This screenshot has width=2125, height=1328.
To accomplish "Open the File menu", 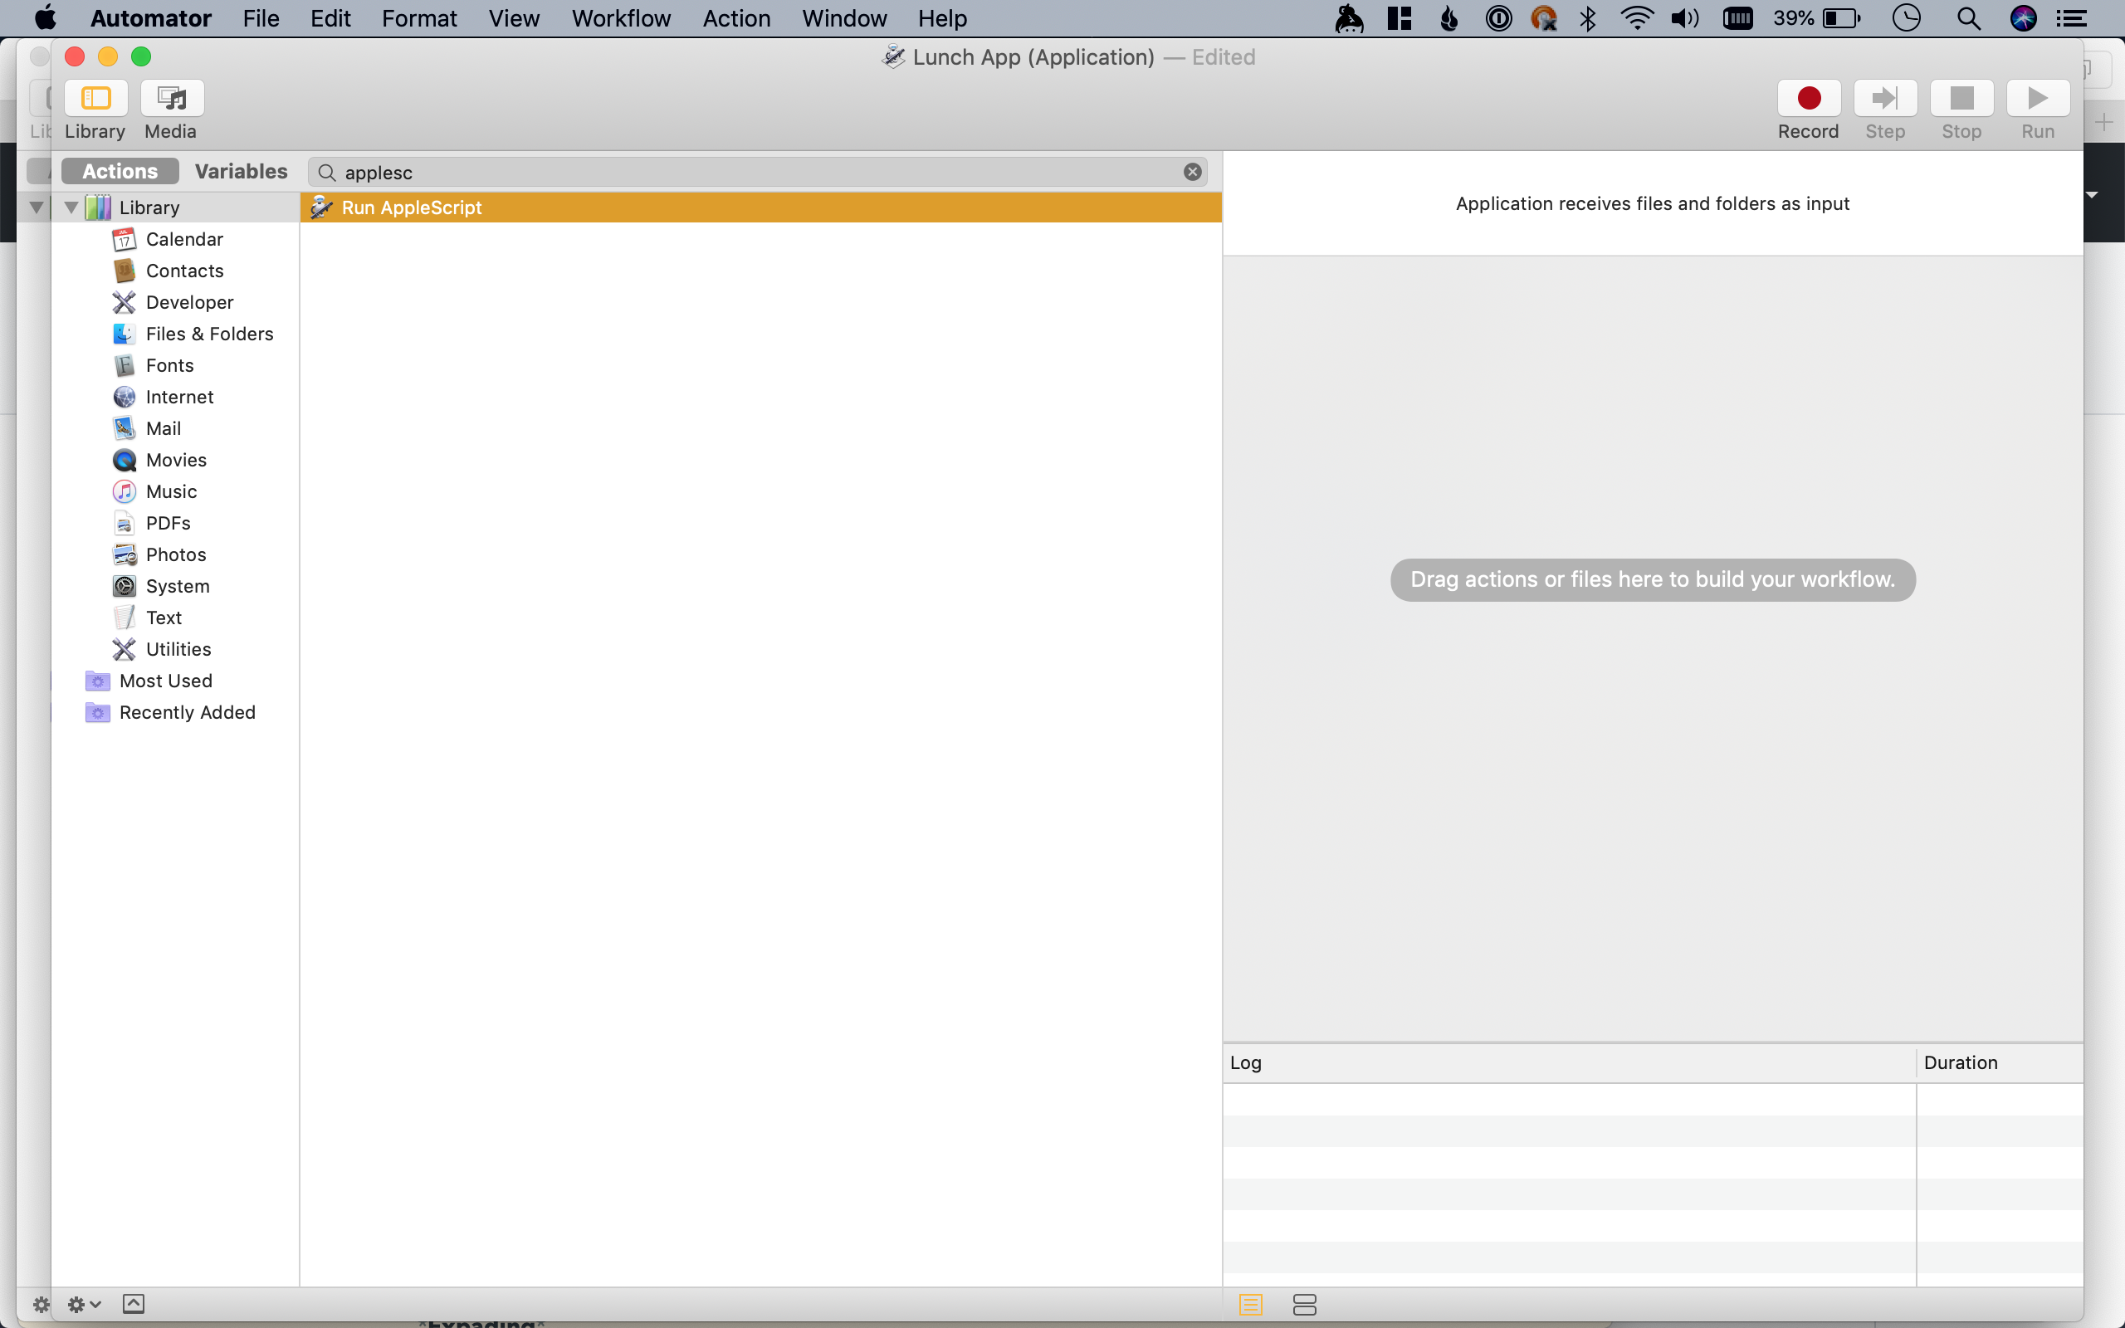I will [261, 18].
